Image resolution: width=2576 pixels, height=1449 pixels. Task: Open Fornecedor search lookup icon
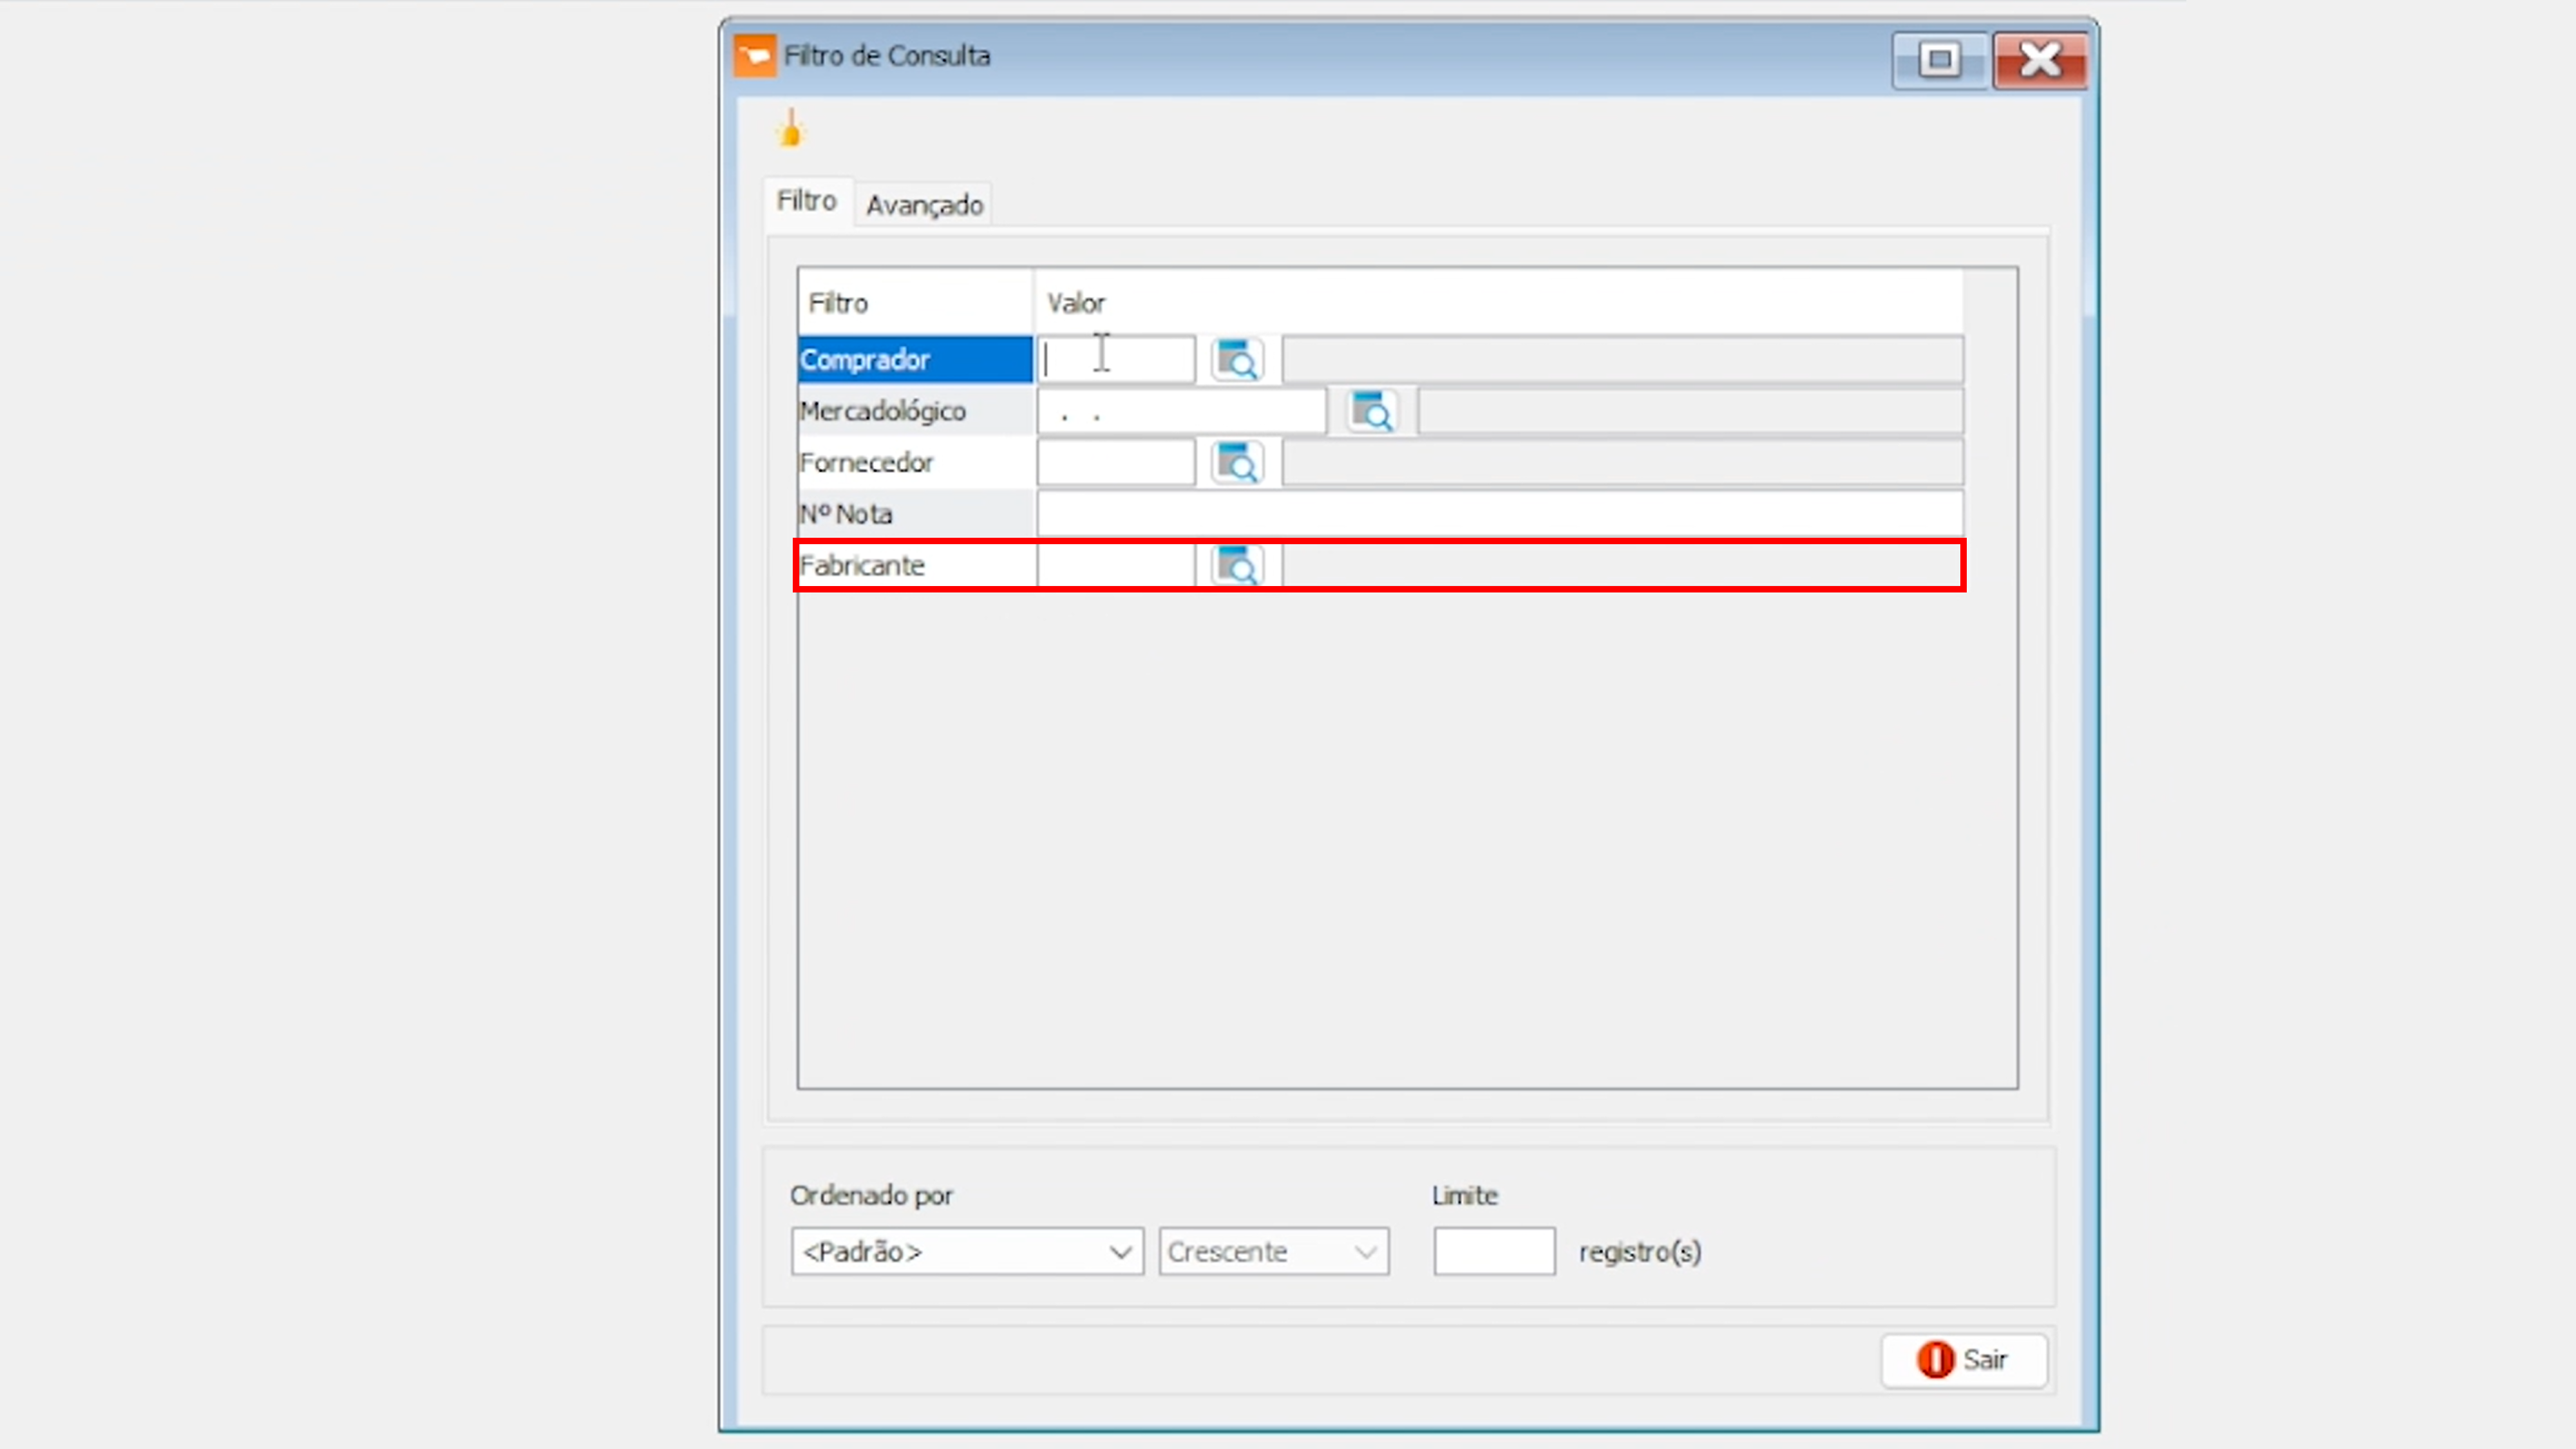point(1237,463)
